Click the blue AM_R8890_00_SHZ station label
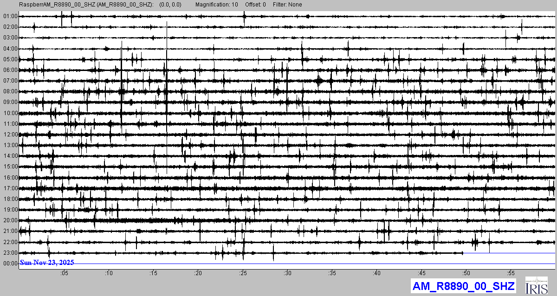557x296 pixels. click(463, 286)
